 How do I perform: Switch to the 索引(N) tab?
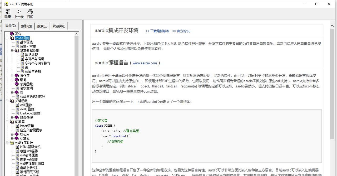tap(26, 26)
